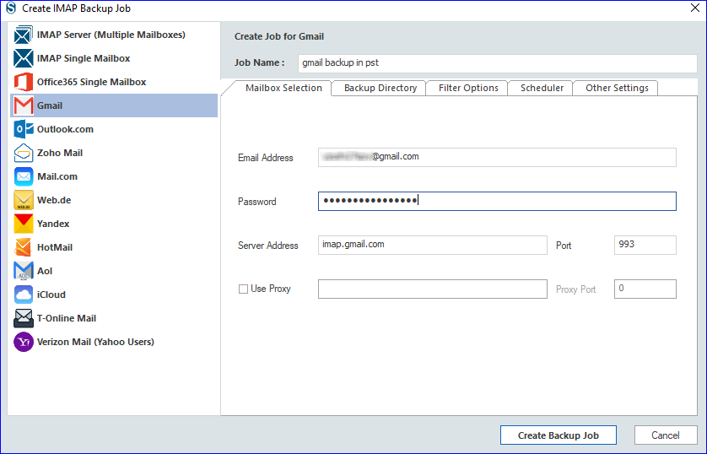Choose 'HotMail' label in provider list
This screenshot has height=454, width=707.
click(x=55, y=247)
